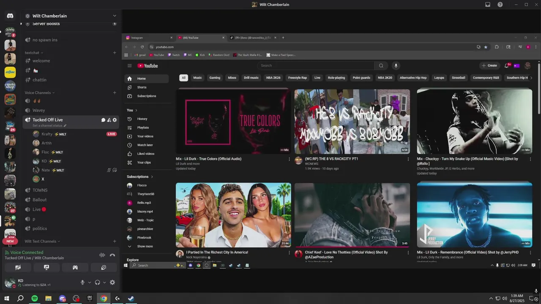The height and width of the screenshot is (304, 541).
Task: Bookmark this page with star icon
Action: 486,47
